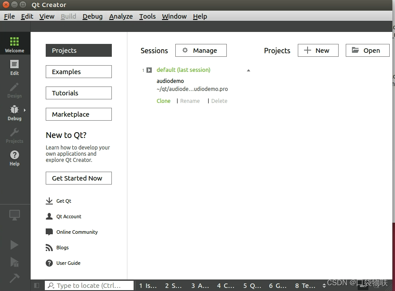Show the Tutorials page
This screenshot has height=291, width=395.
click(79, 93)
